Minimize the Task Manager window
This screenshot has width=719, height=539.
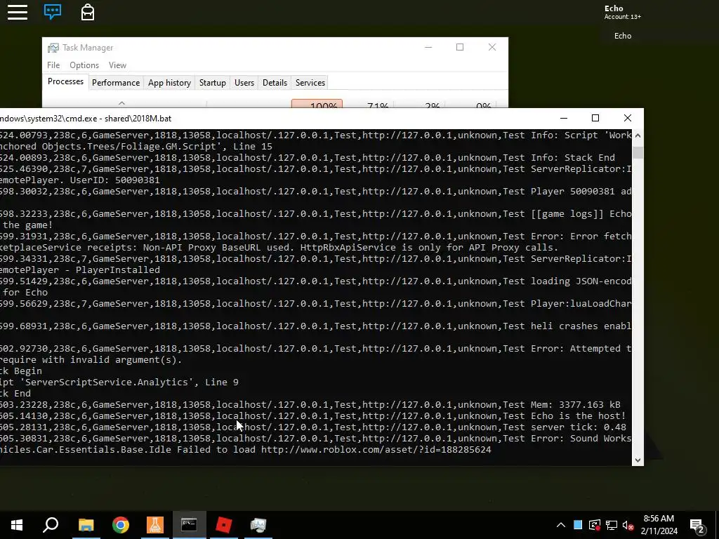pos(428,47)
